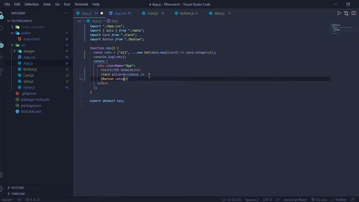The image size is (359, 202).
Task: Open the Help menu
Action: (x=96, y=4)
